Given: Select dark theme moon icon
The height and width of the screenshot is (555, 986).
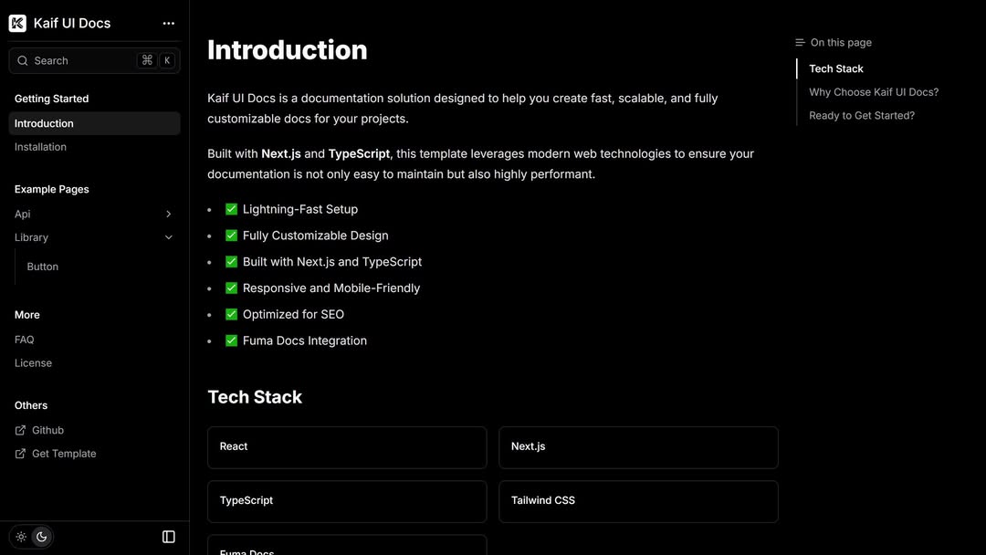Looking at the screenshot, I should tap(41, 537).
